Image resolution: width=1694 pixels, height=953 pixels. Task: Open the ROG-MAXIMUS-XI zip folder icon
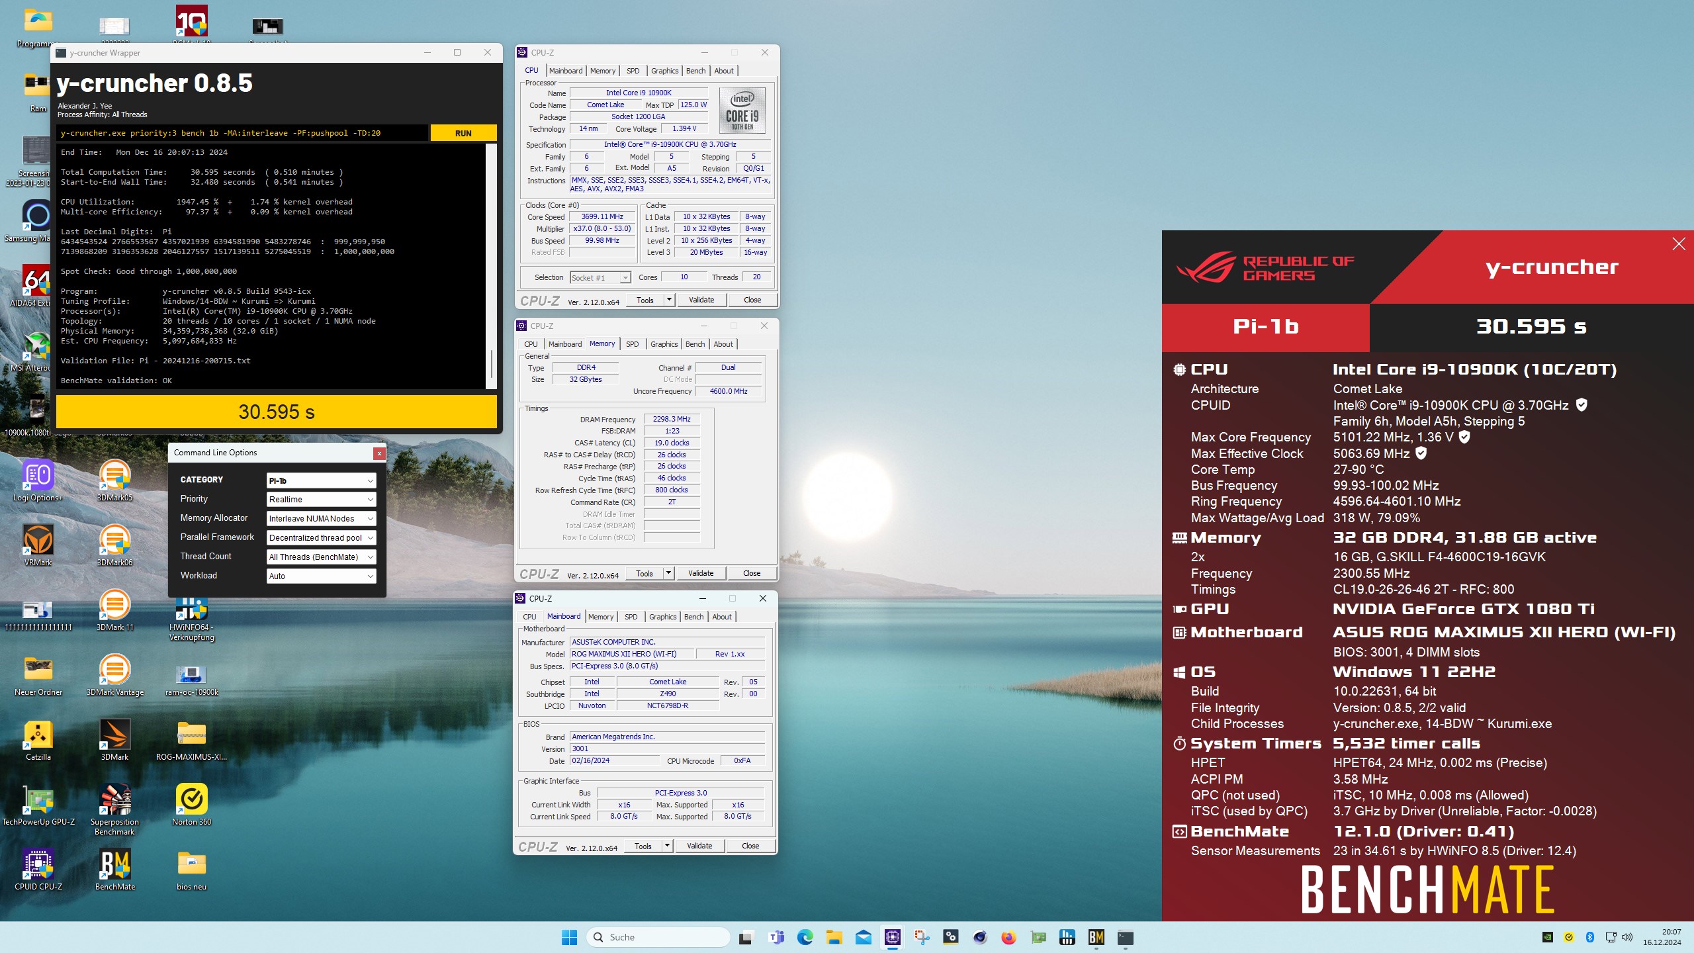coord(192,740)
